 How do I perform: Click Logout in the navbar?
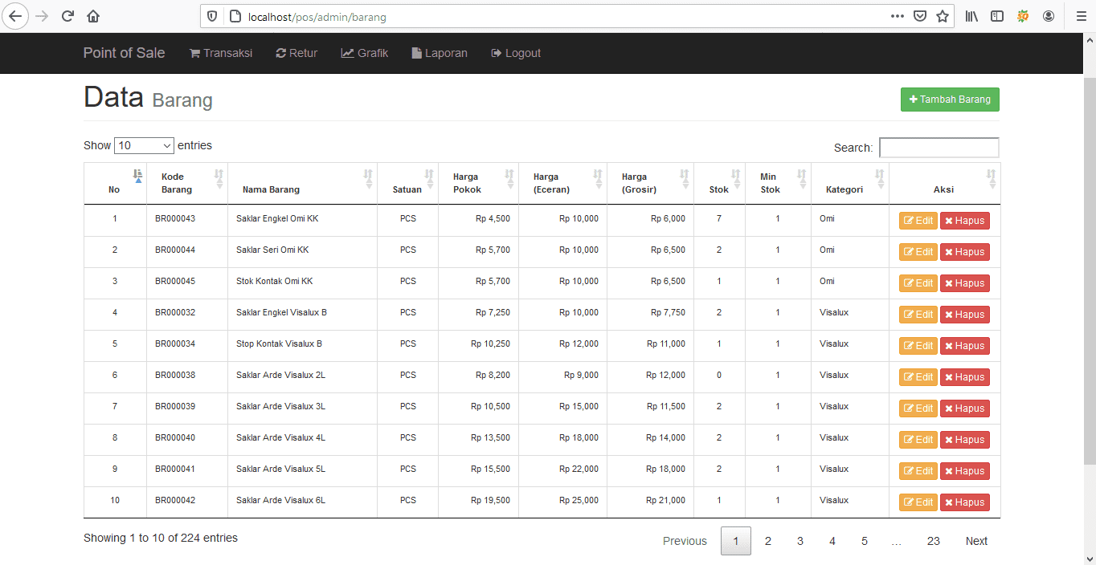[x=516, y=53]
